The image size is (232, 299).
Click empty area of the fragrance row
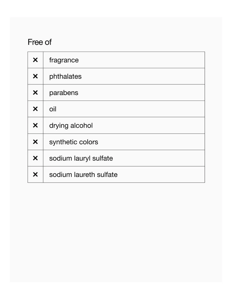coord(141,60)
